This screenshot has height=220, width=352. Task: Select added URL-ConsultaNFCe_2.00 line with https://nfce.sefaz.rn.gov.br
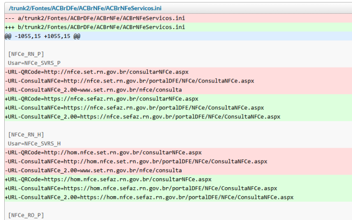pyautogui.click(x=178, y=117)
